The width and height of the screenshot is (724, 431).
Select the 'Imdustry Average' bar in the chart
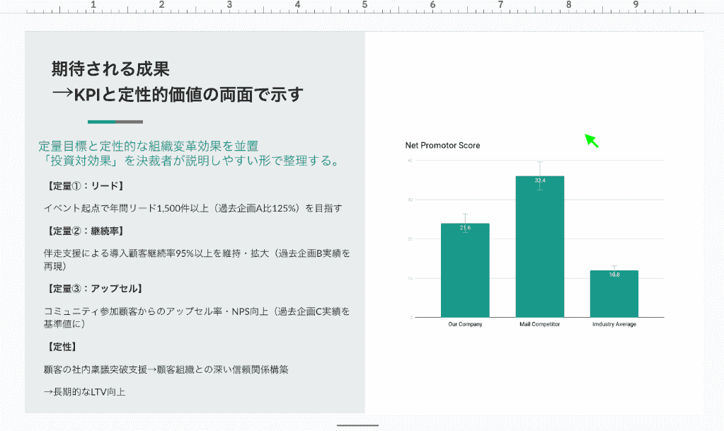(614, 294)
